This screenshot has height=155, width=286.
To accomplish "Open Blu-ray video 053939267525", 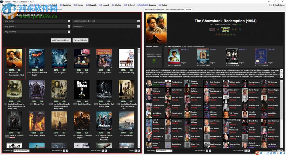I will pos(232,56).
